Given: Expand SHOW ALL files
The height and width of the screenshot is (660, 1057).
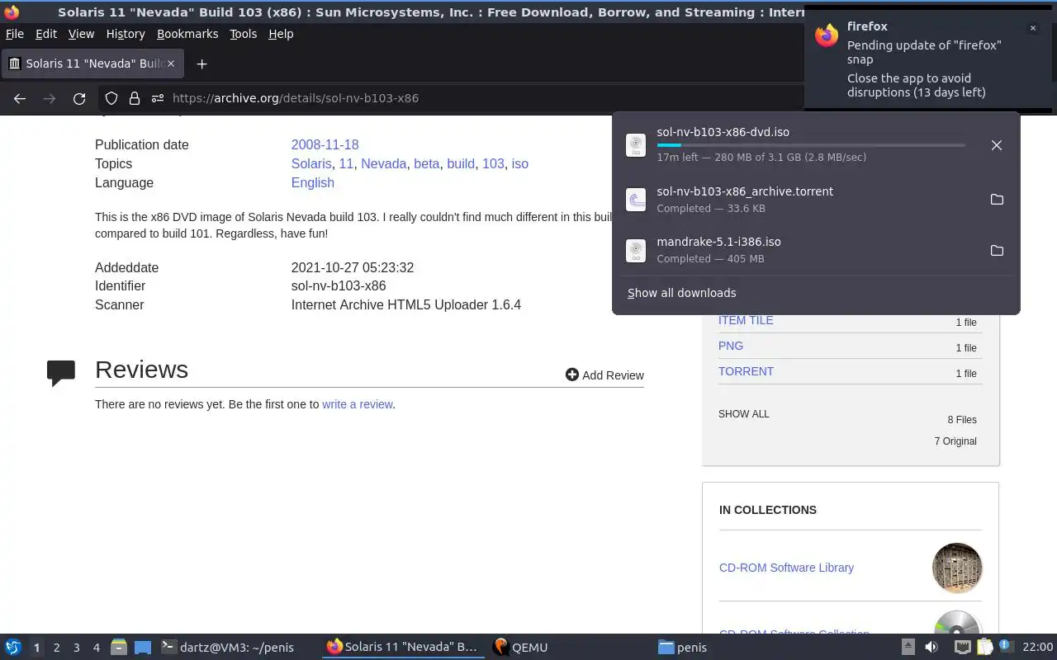Looking at the screenshot, I should coord(743,414).
